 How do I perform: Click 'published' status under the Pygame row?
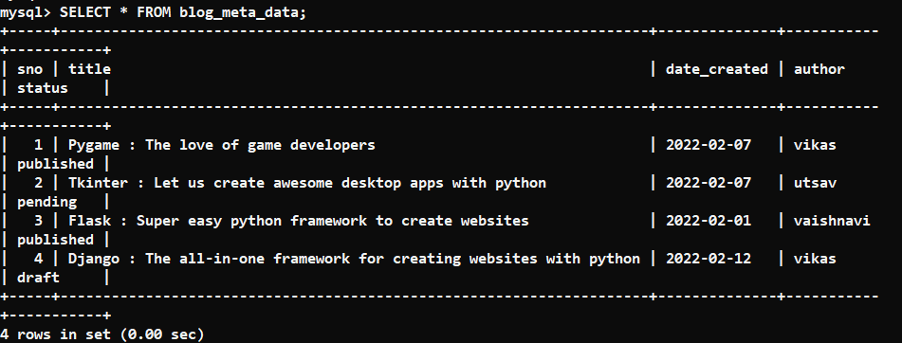(x=55, y=164)
